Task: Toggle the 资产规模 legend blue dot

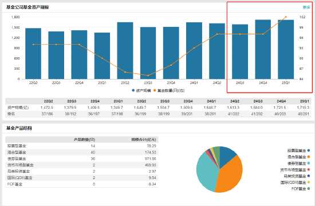Action: 133,90
